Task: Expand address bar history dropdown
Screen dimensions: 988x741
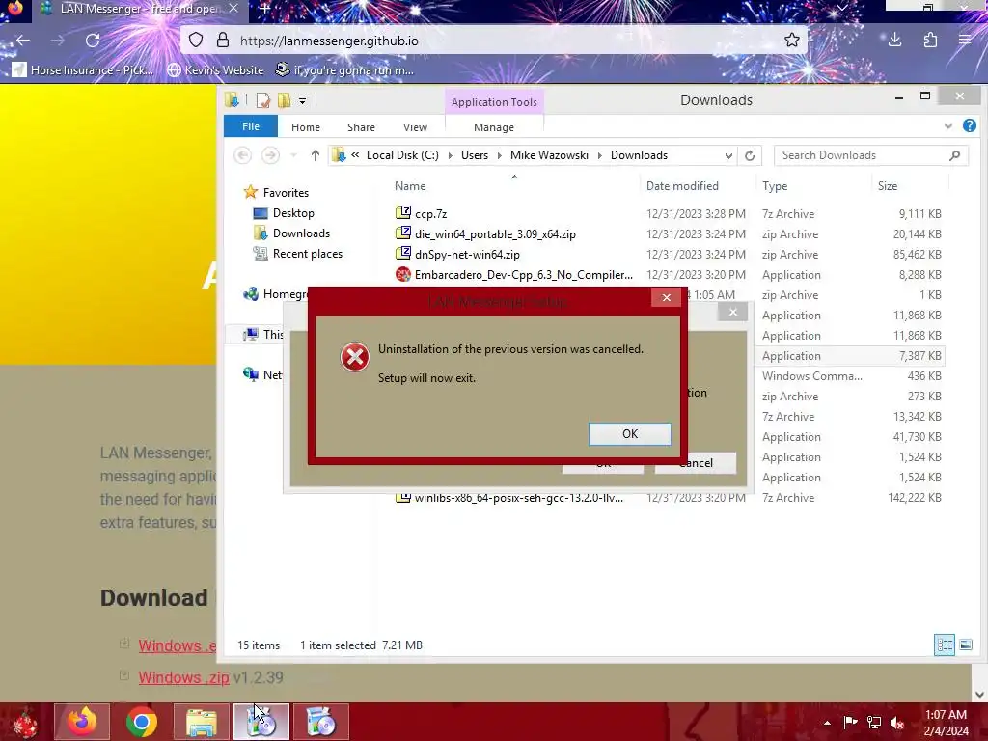Action: pyautogui.click(x=728, y=155)
